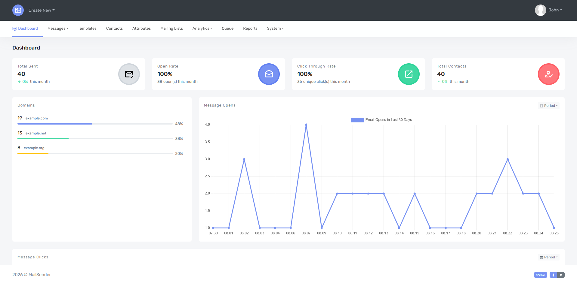Click the 20% value for example.org
577x283 pixels.
179,153
